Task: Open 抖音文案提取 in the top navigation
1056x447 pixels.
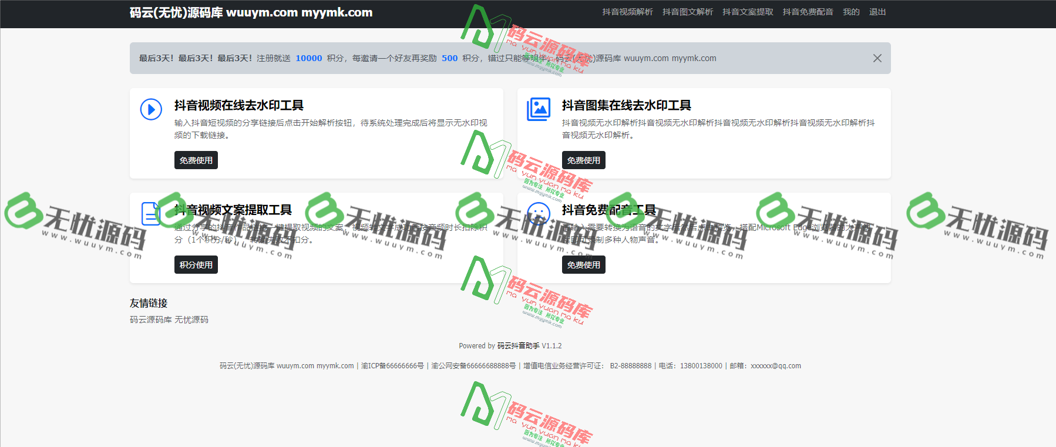Action: coord(748,12)
